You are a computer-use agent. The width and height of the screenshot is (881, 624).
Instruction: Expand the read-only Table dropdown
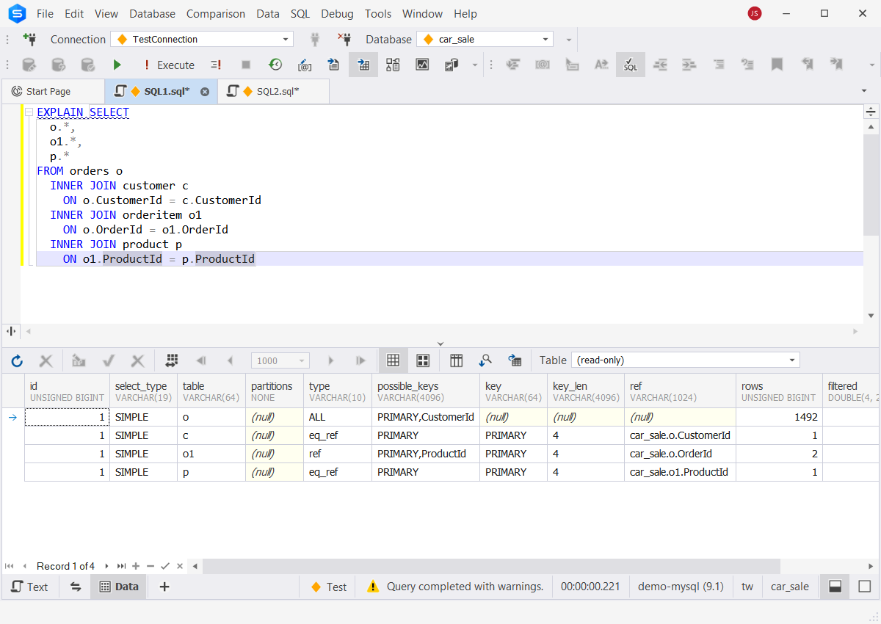[x=791, y=360]
